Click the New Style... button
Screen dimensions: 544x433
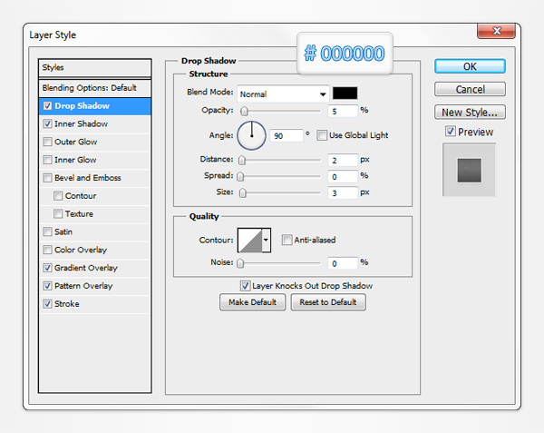469,113
